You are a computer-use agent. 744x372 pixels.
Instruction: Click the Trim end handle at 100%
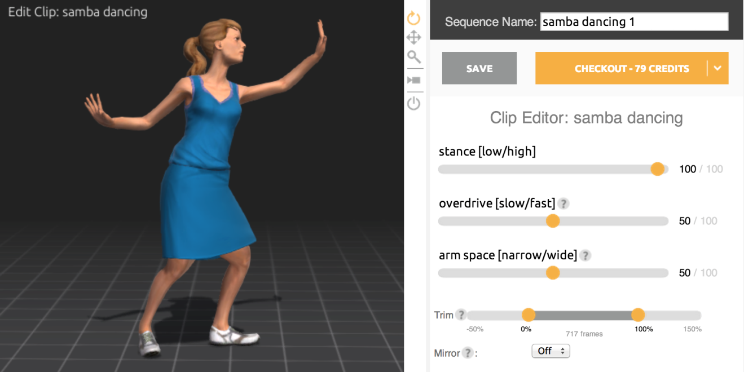[x=638, y=315]
